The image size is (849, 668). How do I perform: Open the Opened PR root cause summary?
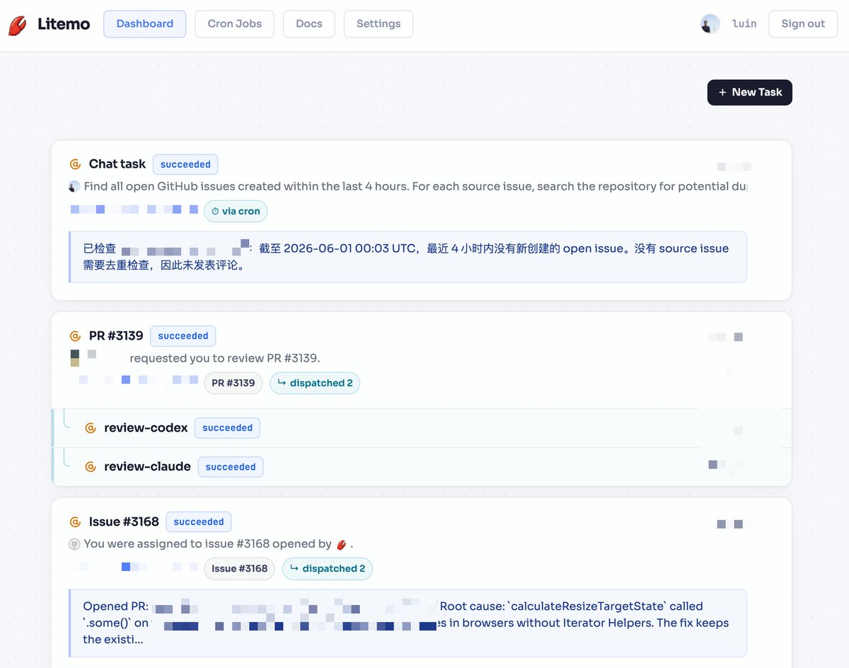[x=408, y=623]
